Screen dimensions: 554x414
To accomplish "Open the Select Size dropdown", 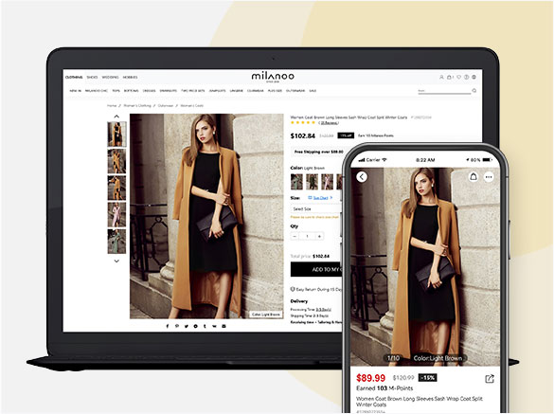I will point(316,209).
